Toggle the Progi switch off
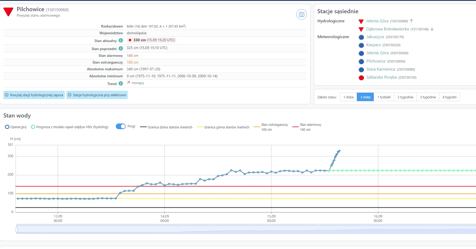Screen dimensions: 476x249 120,126
